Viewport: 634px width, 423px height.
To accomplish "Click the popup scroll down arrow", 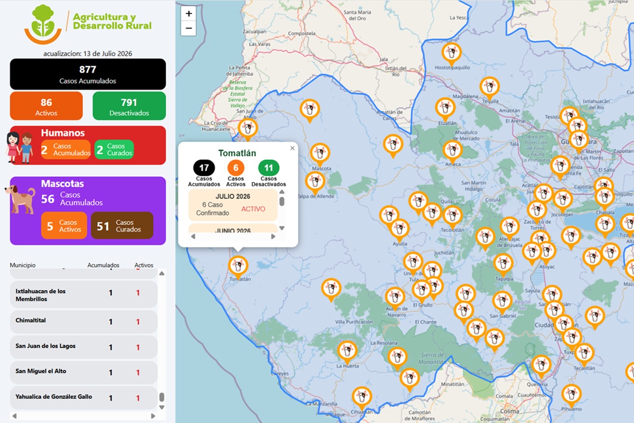I will pos(282,228).
